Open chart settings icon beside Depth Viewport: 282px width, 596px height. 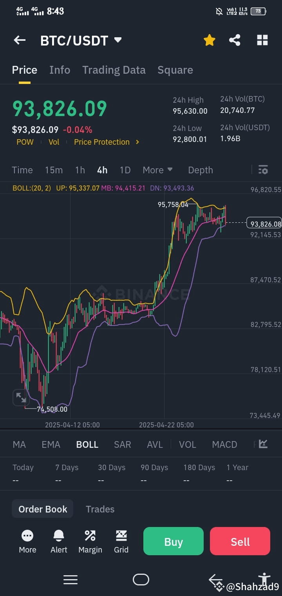(263, 170)
